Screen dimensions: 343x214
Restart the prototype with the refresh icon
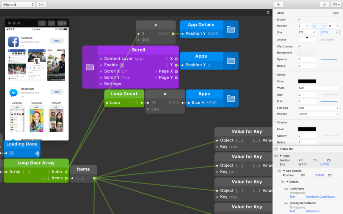coord(42,23)
